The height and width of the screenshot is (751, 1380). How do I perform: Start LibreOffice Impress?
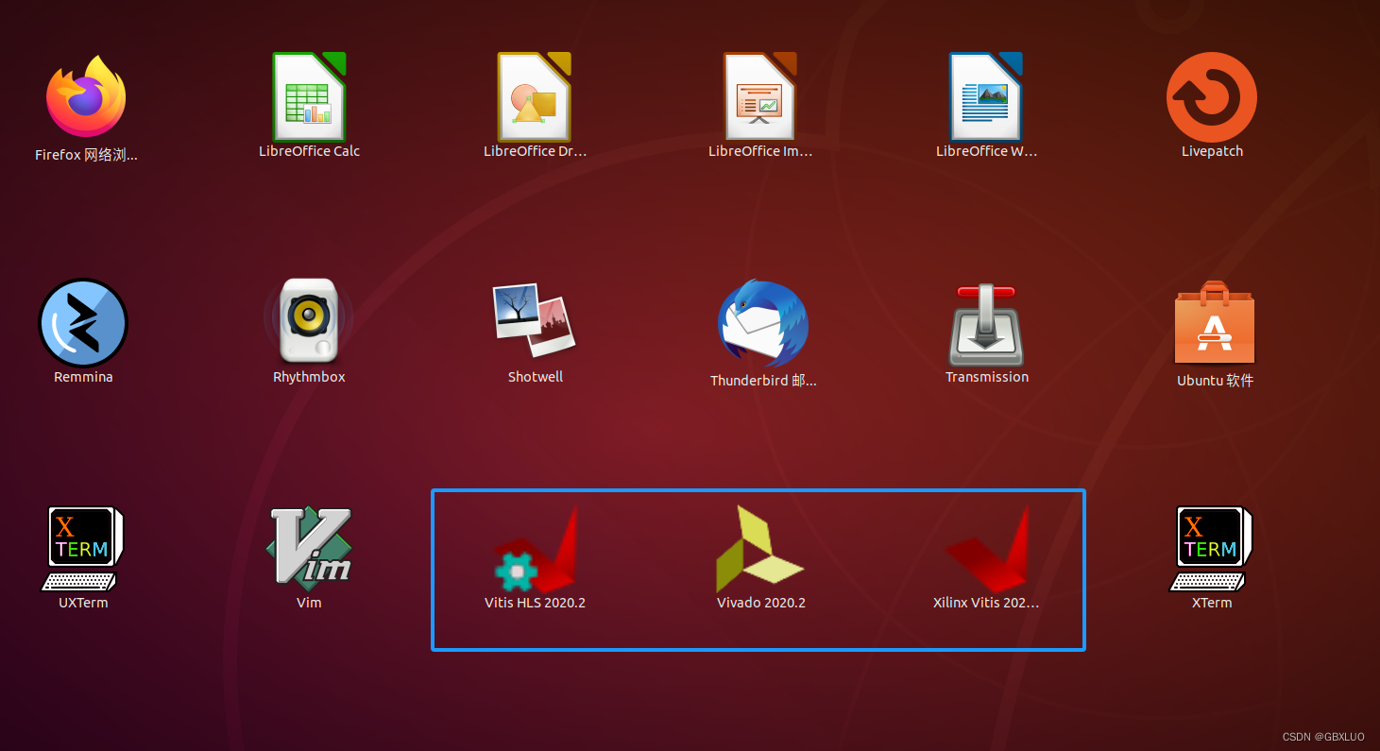tap(760, 95)
